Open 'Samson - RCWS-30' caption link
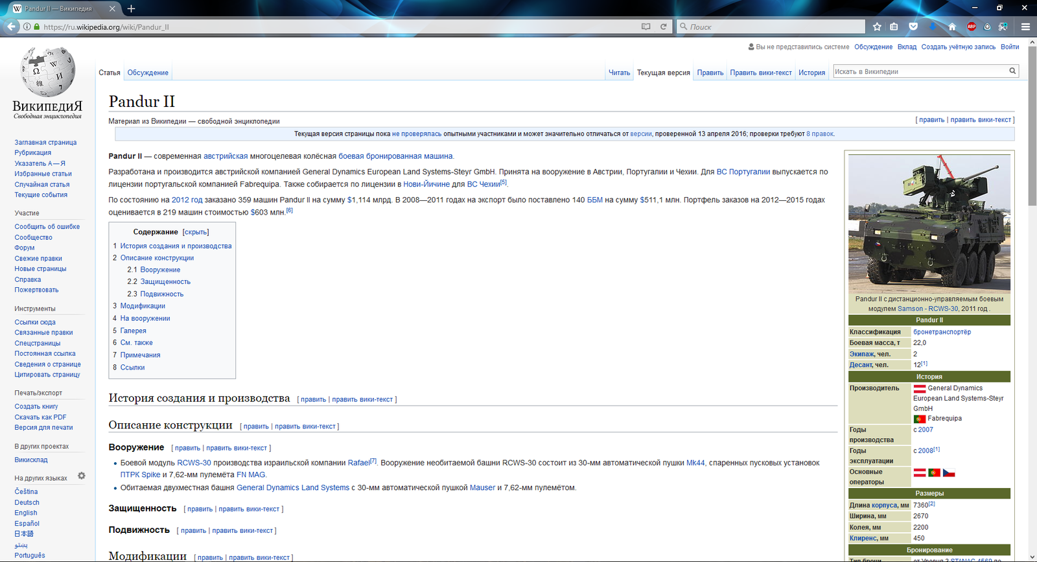The width and height of the screenshot is (1037, 562). (927, 309)
